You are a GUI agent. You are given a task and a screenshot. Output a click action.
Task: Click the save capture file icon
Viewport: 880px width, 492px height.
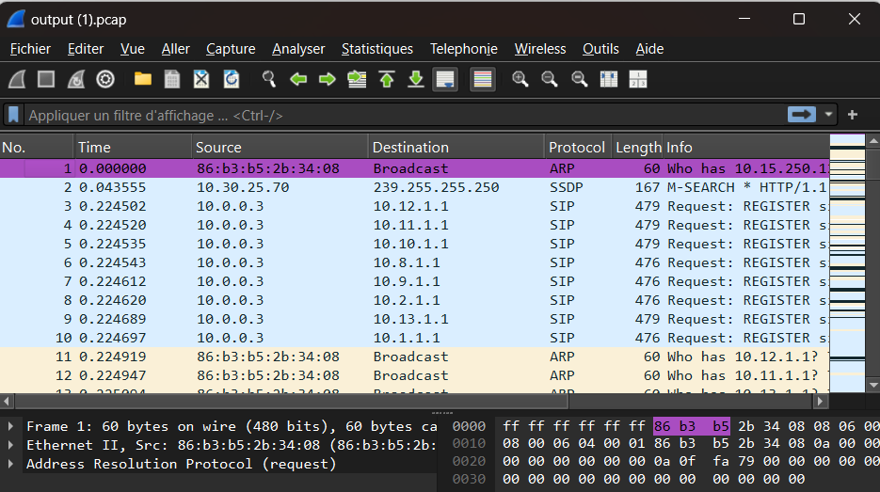click(x=172, y=80)
